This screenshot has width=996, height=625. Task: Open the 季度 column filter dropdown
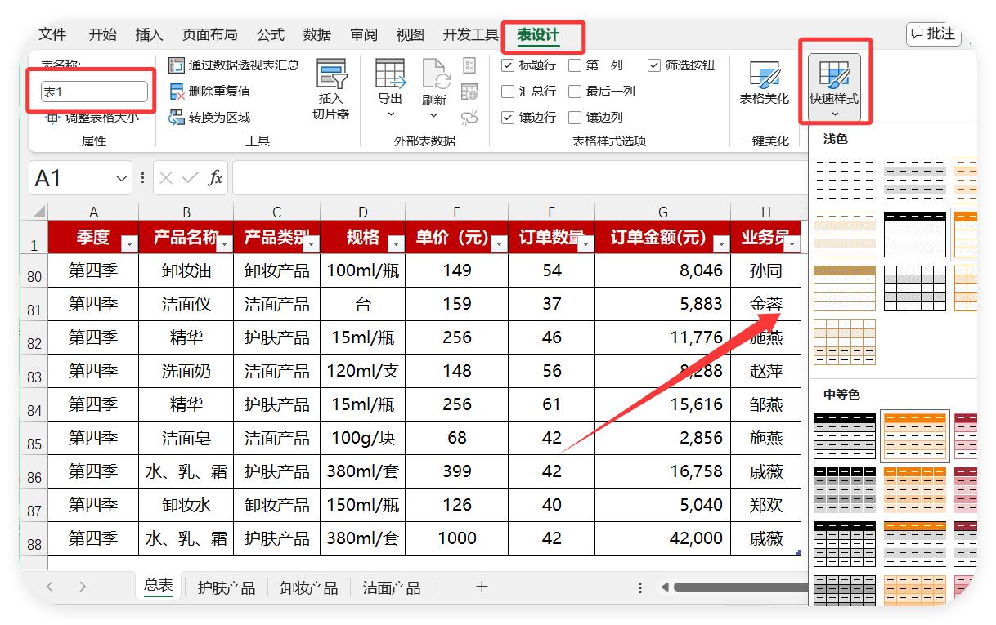[x=128, y=244]
